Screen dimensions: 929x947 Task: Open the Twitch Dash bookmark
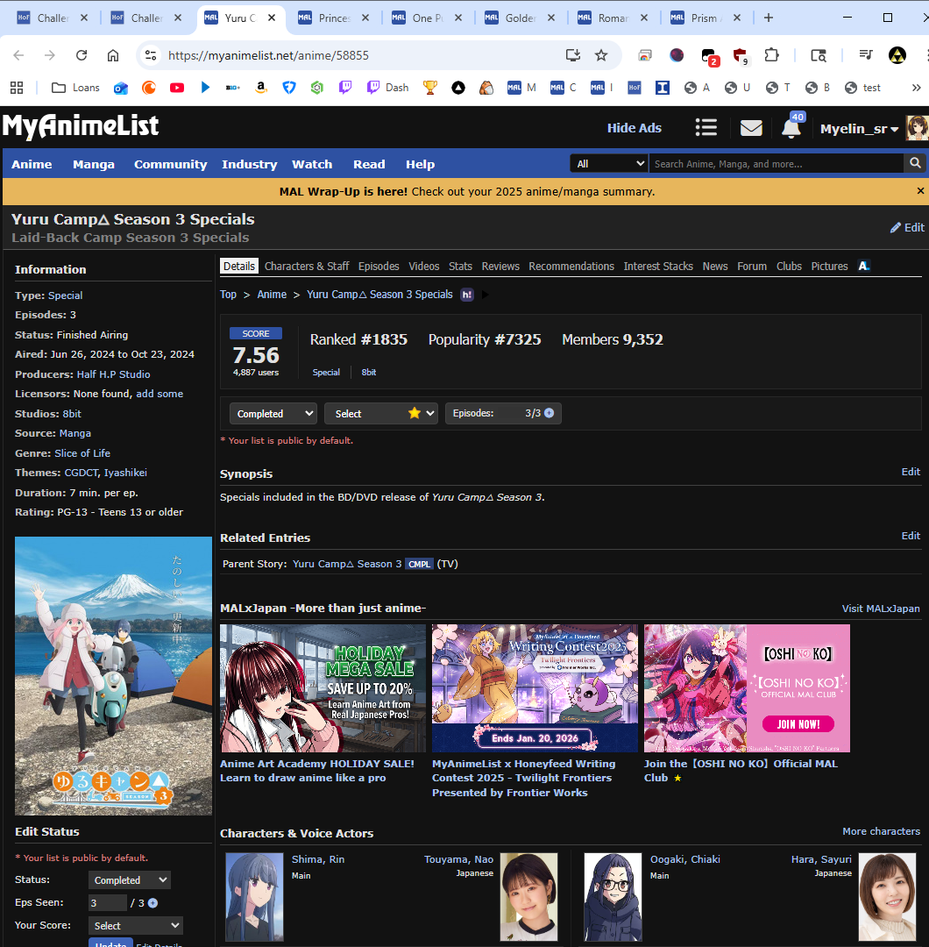[388, 88]
